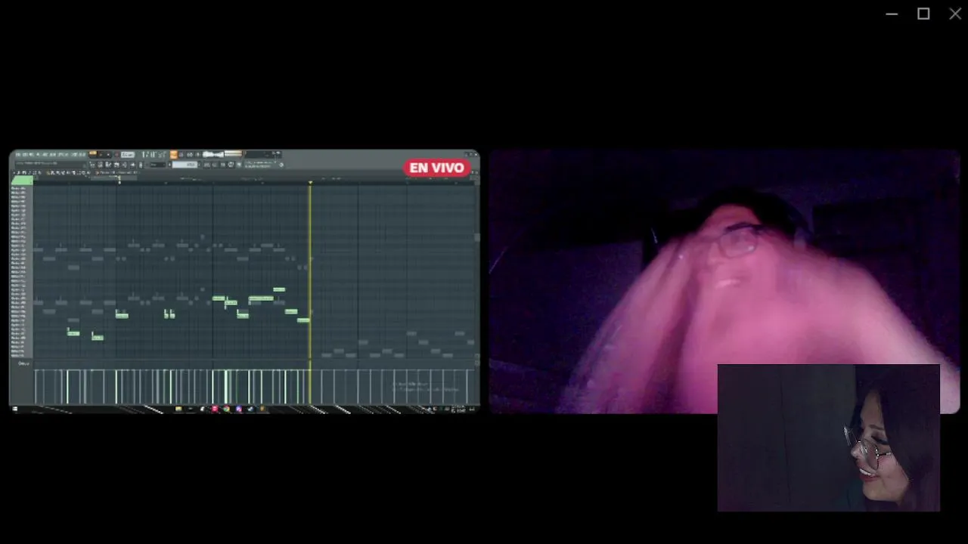Select the leftmost highlighted green note in piano roll
Viewport: 968px width, 544px height.
pos(73,333)
